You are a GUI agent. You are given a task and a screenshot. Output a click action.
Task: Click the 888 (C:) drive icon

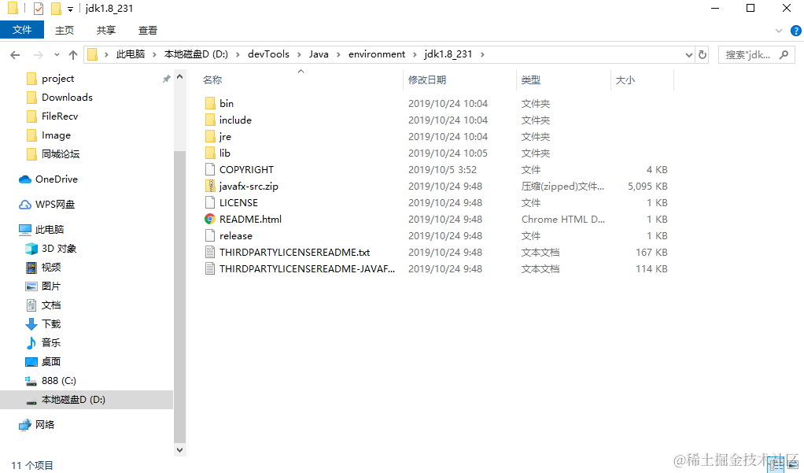(x=31, y=381)
